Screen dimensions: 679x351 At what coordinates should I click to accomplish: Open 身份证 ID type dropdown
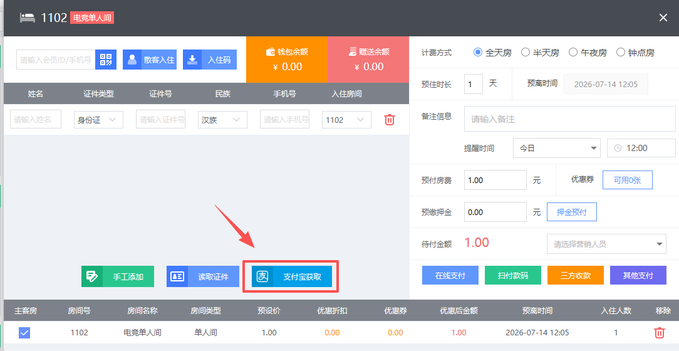[x=98, y=120]
